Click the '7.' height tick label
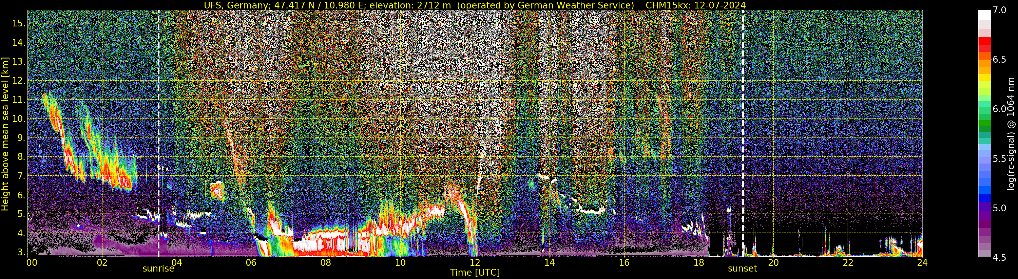The width and height of the screenshot is (1018, 279). pyautogui.click(x=21, y=176)
